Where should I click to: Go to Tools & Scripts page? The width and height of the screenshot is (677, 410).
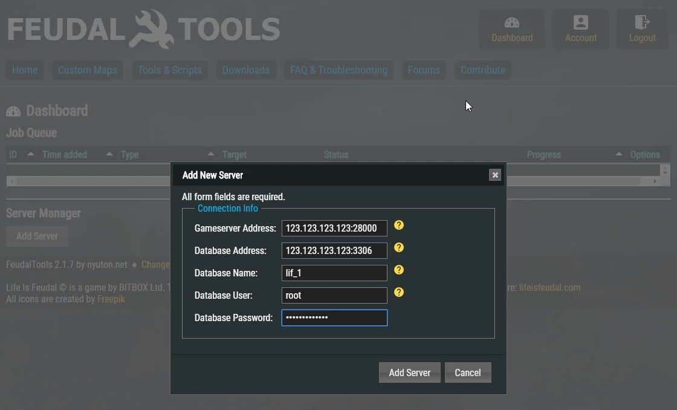[170, 70]
